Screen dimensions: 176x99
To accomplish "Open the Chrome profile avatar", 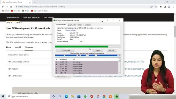I will tap(169, 7).
